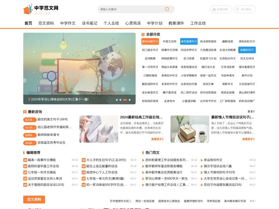Click the W icon beside 医院科室年度工作总结
This screenshot has width=279, height=209.
coord(25,166)
